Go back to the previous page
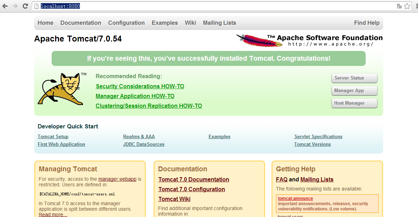Viewport: 418px width, 217px height. 5,6
